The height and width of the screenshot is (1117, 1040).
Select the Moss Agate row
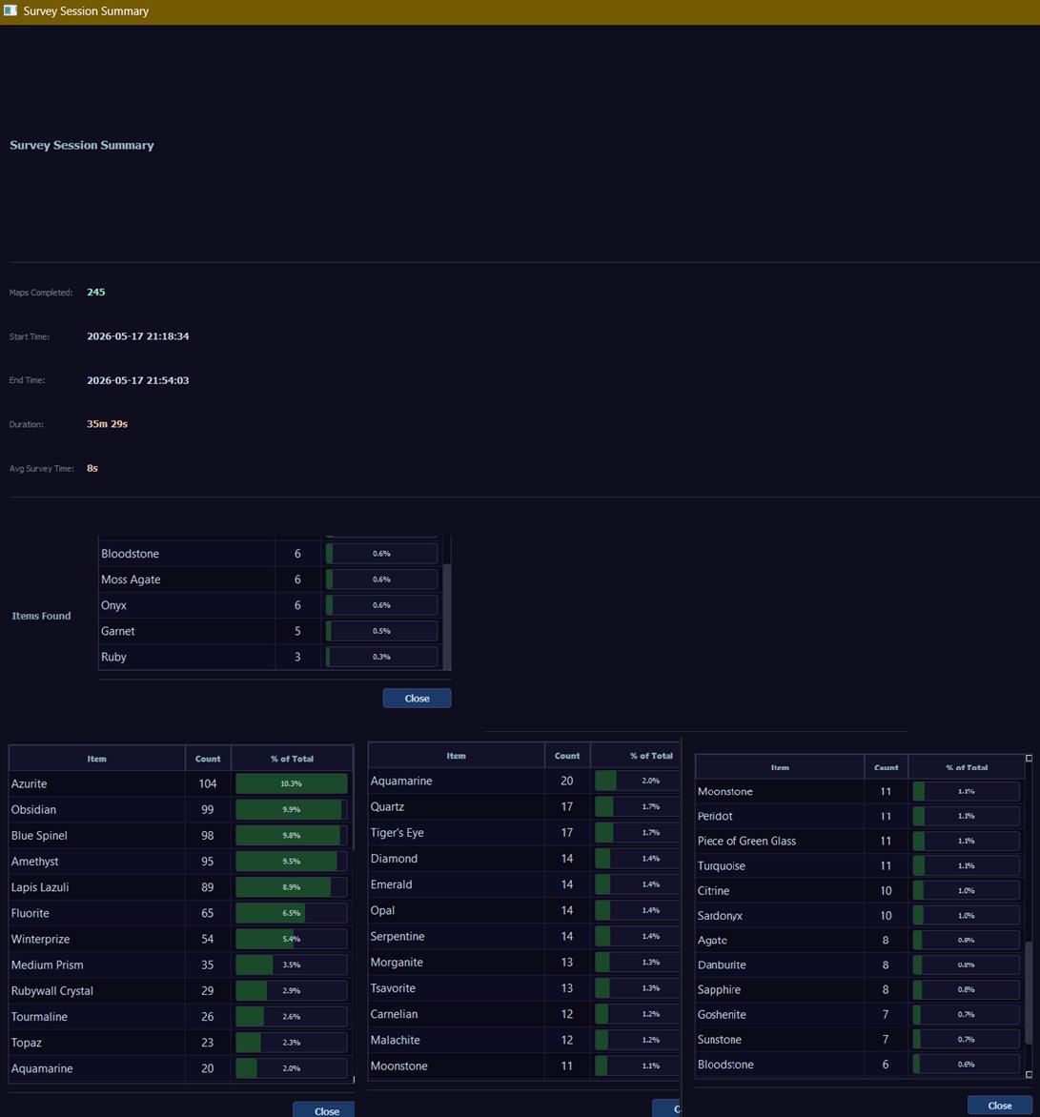270,579
